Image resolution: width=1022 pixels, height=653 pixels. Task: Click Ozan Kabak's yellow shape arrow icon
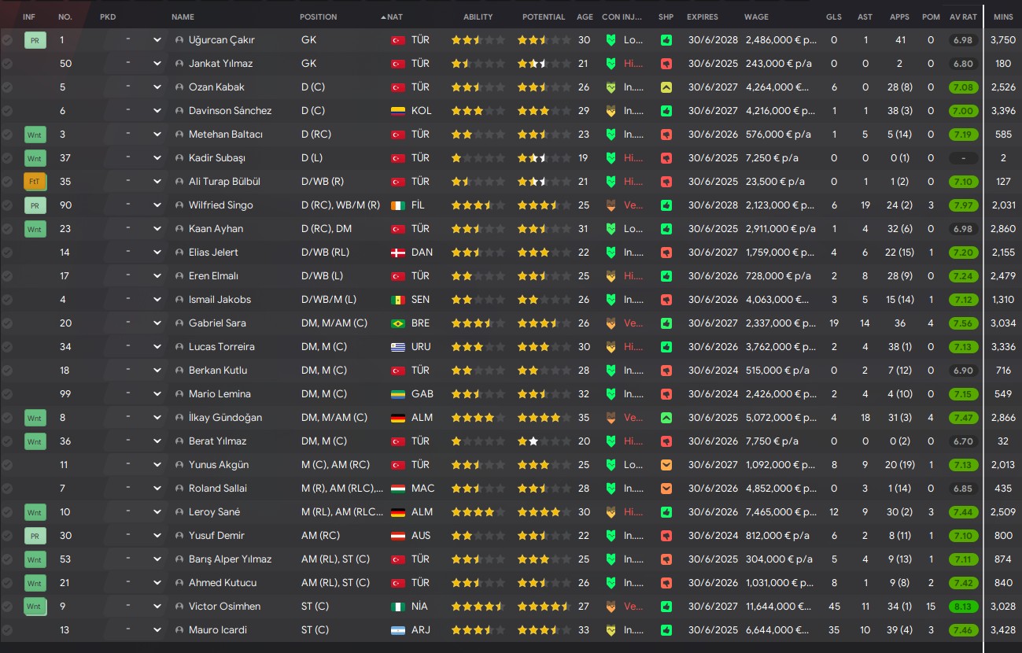666,87
